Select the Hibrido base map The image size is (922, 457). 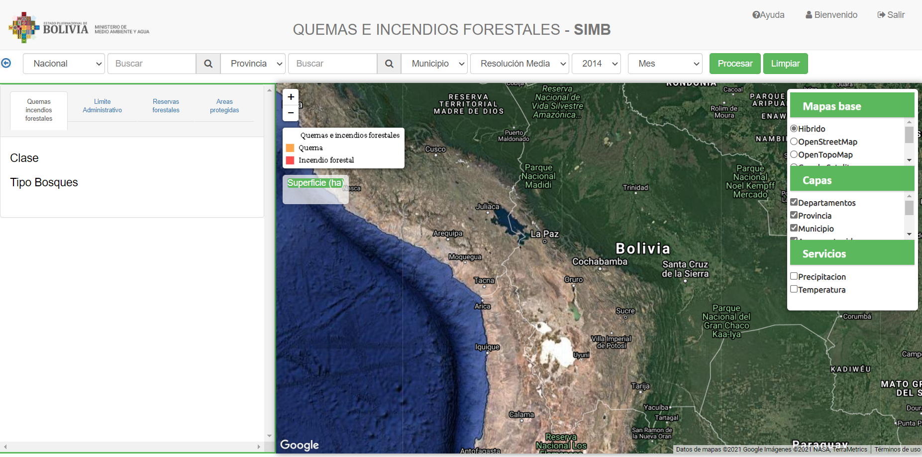[794, 129]
